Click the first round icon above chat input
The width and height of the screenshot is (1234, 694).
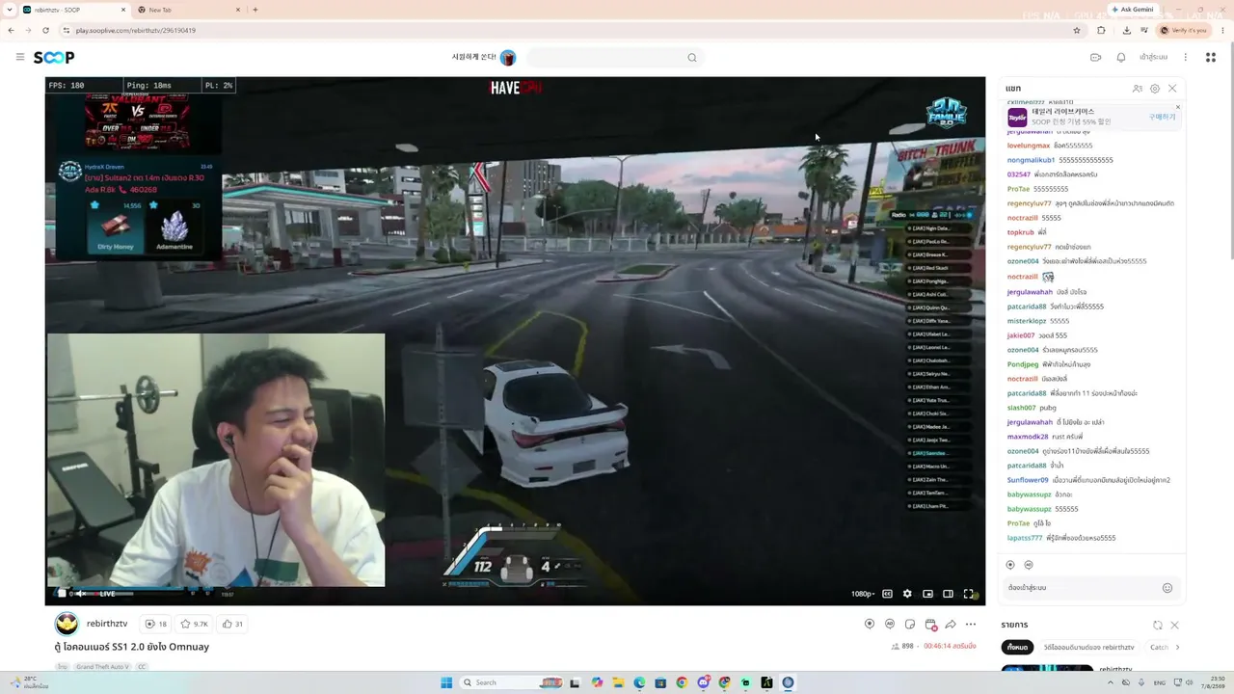coord(1010,565)
